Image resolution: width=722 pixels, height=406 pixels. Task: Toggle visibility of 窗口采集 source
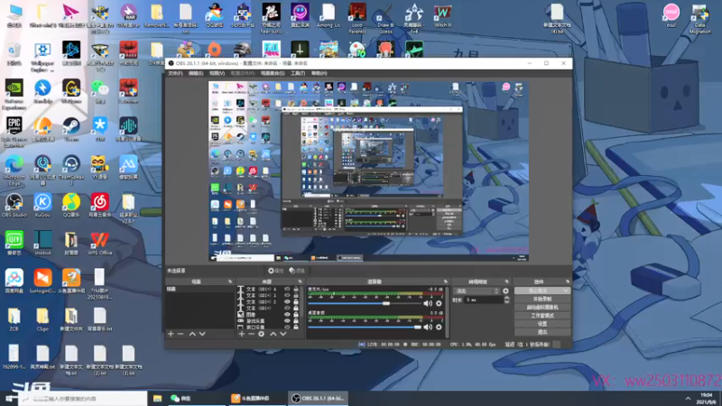pos(287,327)
